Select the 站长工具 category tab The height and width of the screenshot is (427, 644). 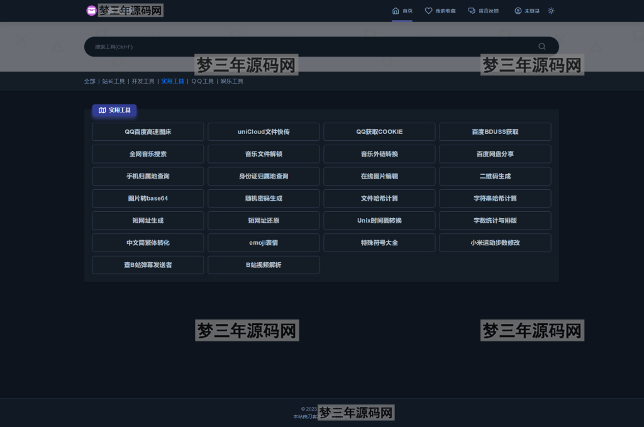pos(113,81)
